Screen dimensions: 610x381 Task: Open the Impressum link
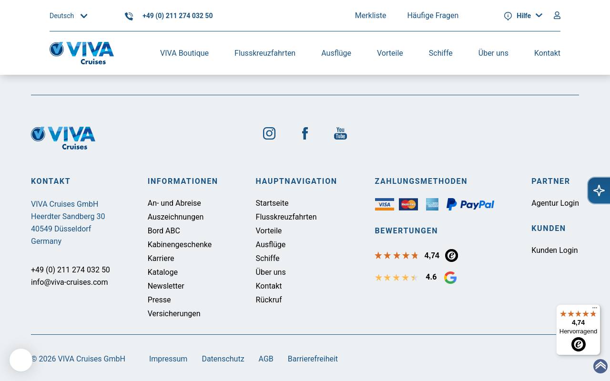(x=168, y=359)
